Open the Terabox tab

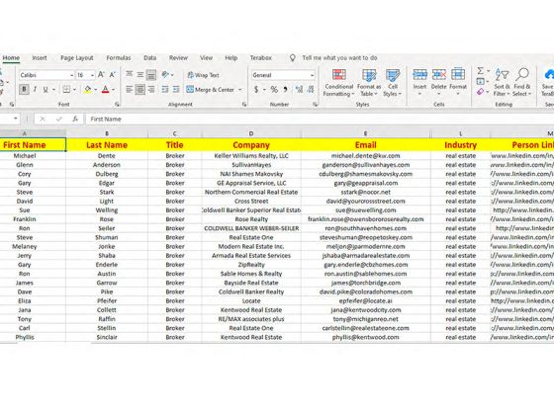click(x=261, y=58)
